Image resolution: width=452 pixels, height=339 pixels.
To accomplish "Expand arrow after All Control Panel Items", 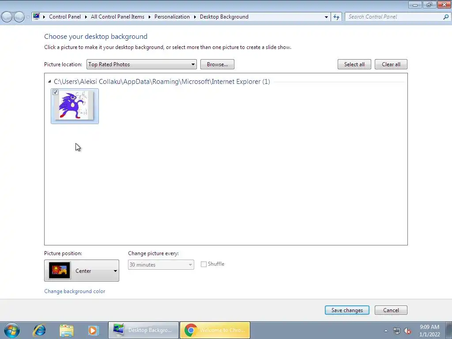I will (x=149, y=17).
